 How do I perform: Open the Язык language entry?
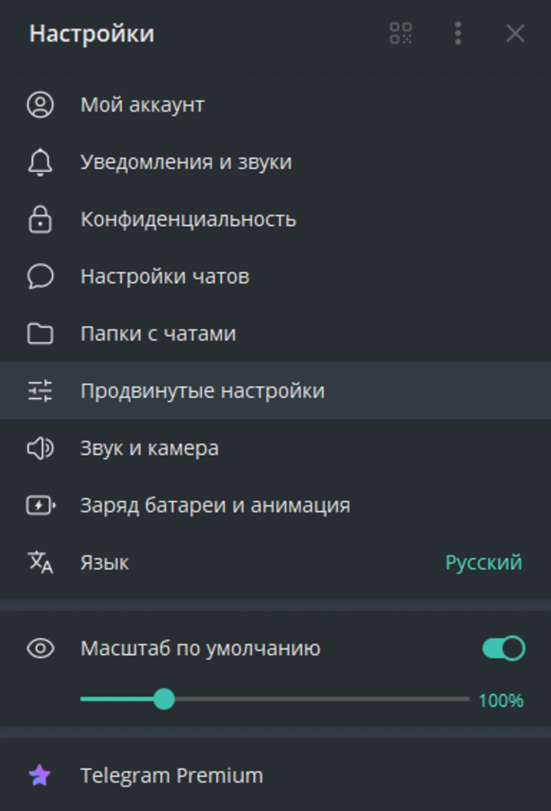coord(275,562)
